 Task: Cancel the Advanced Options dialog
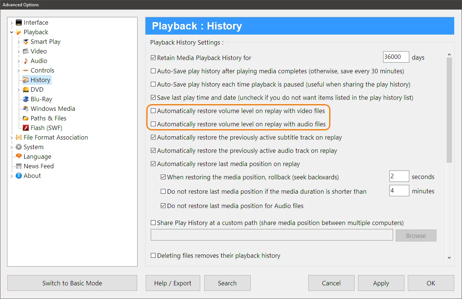pos(331,283)
